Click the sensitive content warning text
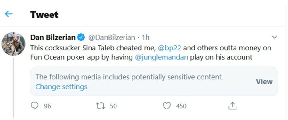The image size is (288, 120). coord(129,77)
